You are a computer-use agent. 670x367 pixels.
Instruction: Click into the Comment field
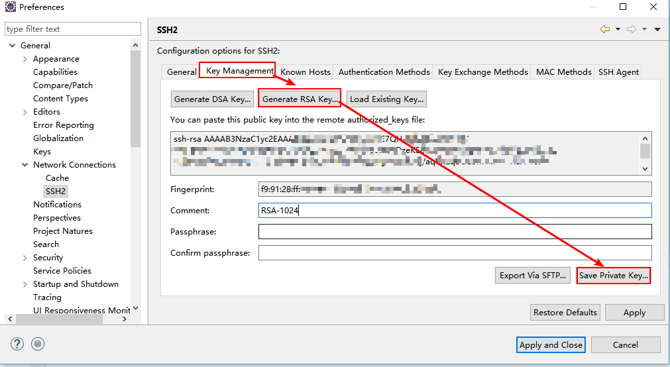pos(455,210)
